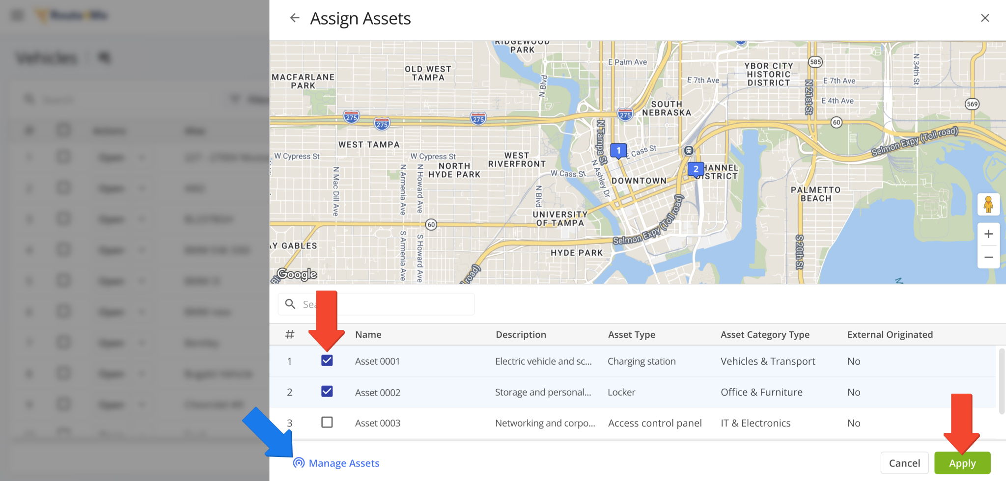Focus the assets search field
The height and width of the screenshot is (481, 1006).
point(376,304)
